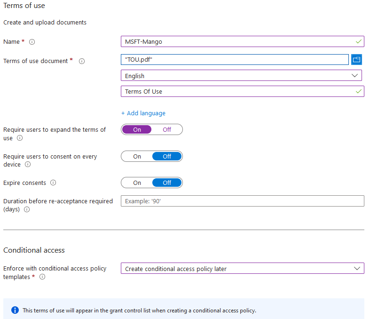This screenshot has width=370, height=319.
Task: Click info icon for conditional access templates
Action: tap(42, 277)
